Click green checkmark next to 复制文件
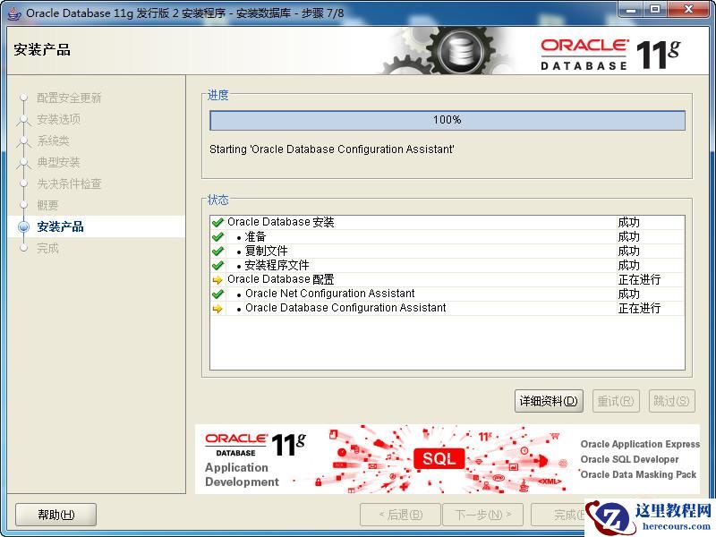The image size is (716, 537). tap(217, 251)
